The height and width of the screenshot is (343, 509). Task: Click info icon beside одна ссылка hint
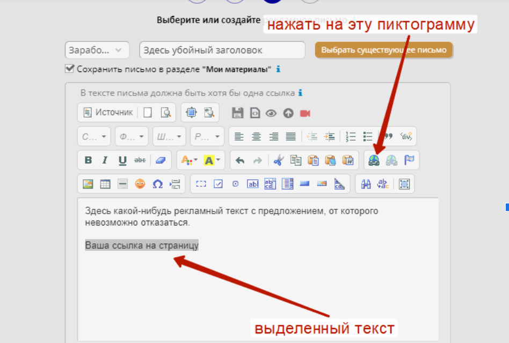pos(300,93)
